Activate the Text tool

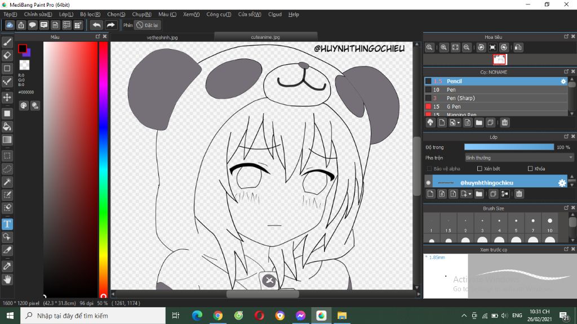coord(7,224)
